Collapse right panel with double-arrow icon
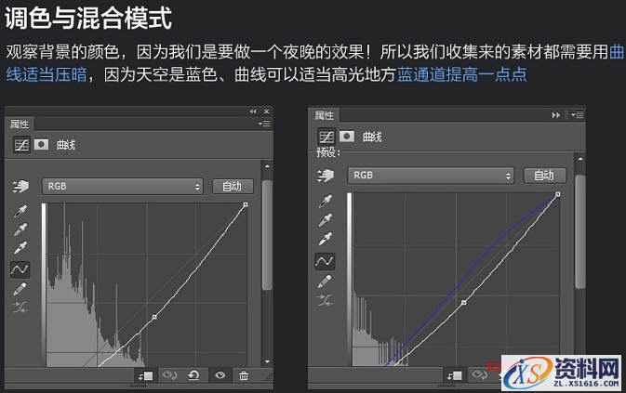Viewport: 626px width, 393px height. click(x=555, y=115)
